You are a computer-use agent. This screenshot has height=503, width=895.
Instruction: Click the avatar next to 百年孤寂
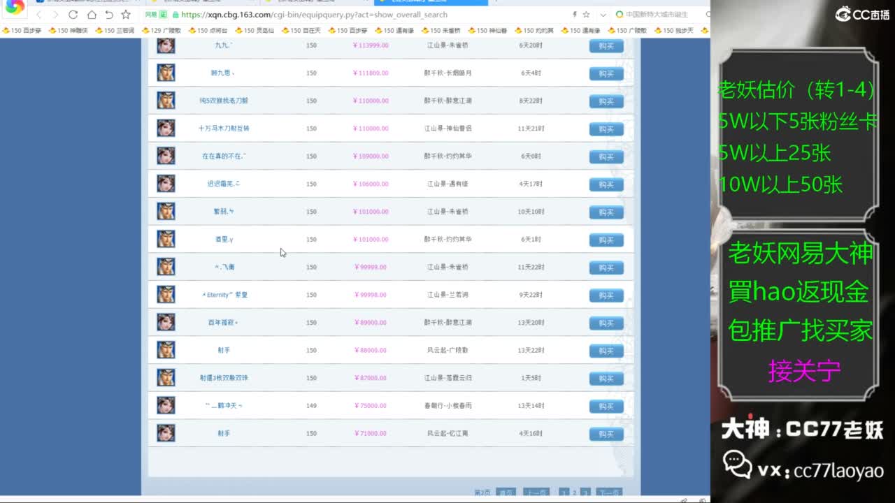tap(166, 322)
